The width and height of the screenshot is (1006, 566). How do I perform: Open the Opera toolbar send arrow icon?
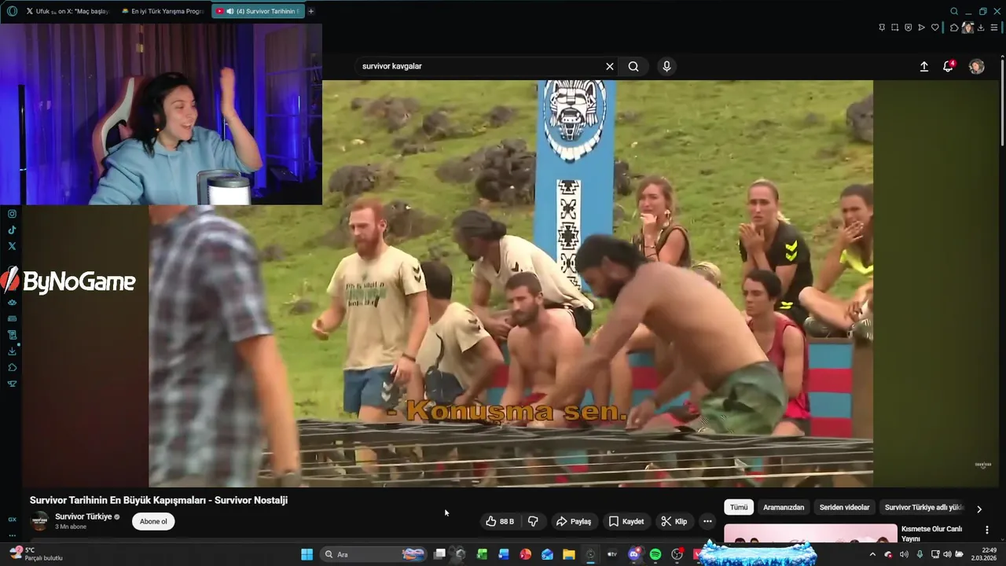pyautogui.click(x=922, y=28)
